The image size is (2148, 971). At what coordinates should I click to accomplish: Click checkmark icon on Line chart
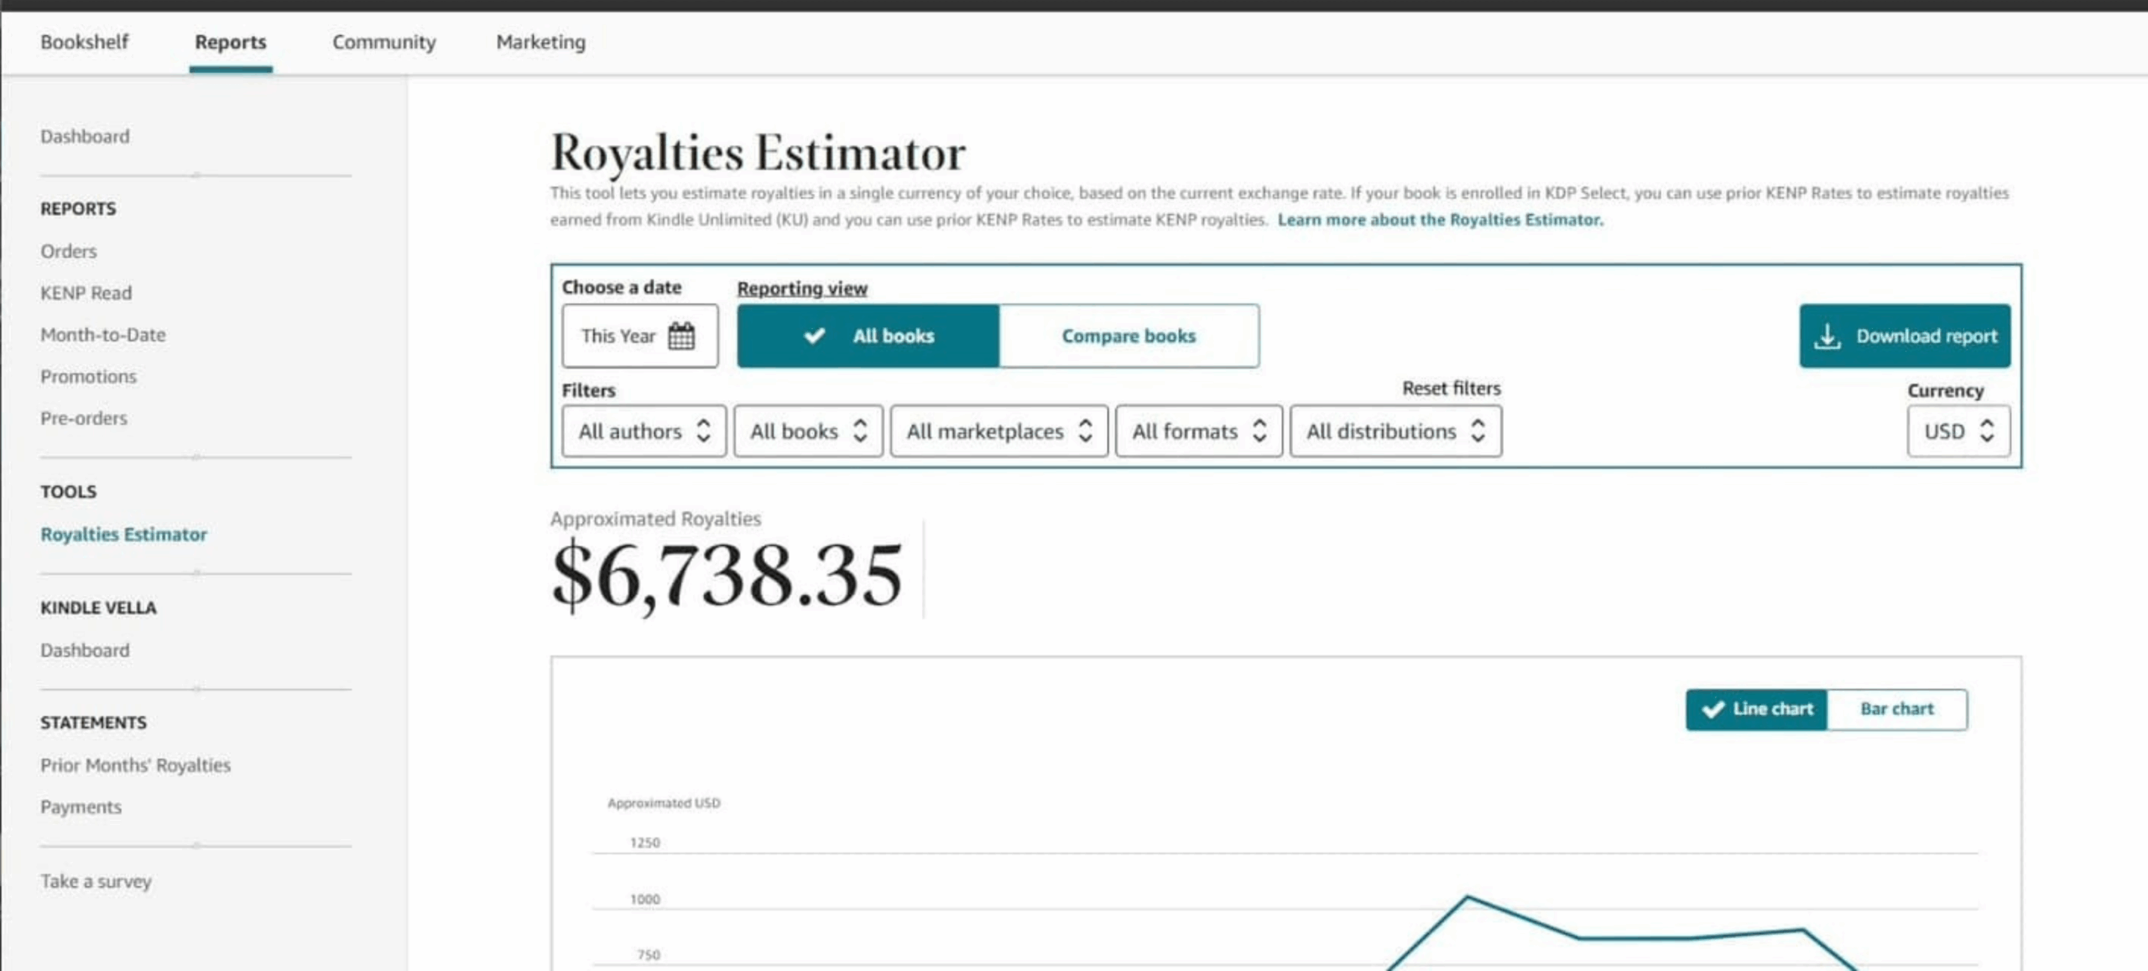[x=1713, y=709]
